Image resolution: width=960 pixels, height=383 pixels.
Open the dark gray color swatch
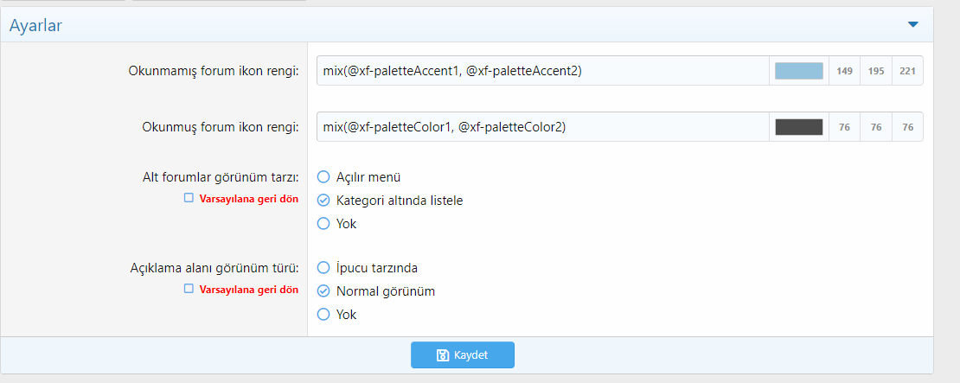click(x=799, y=127)
